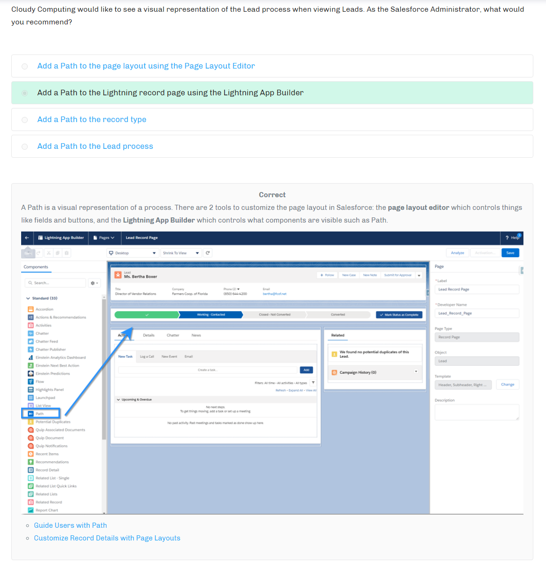
Task: Select the Quip Associated Documents icon
Action: point(31,430)
